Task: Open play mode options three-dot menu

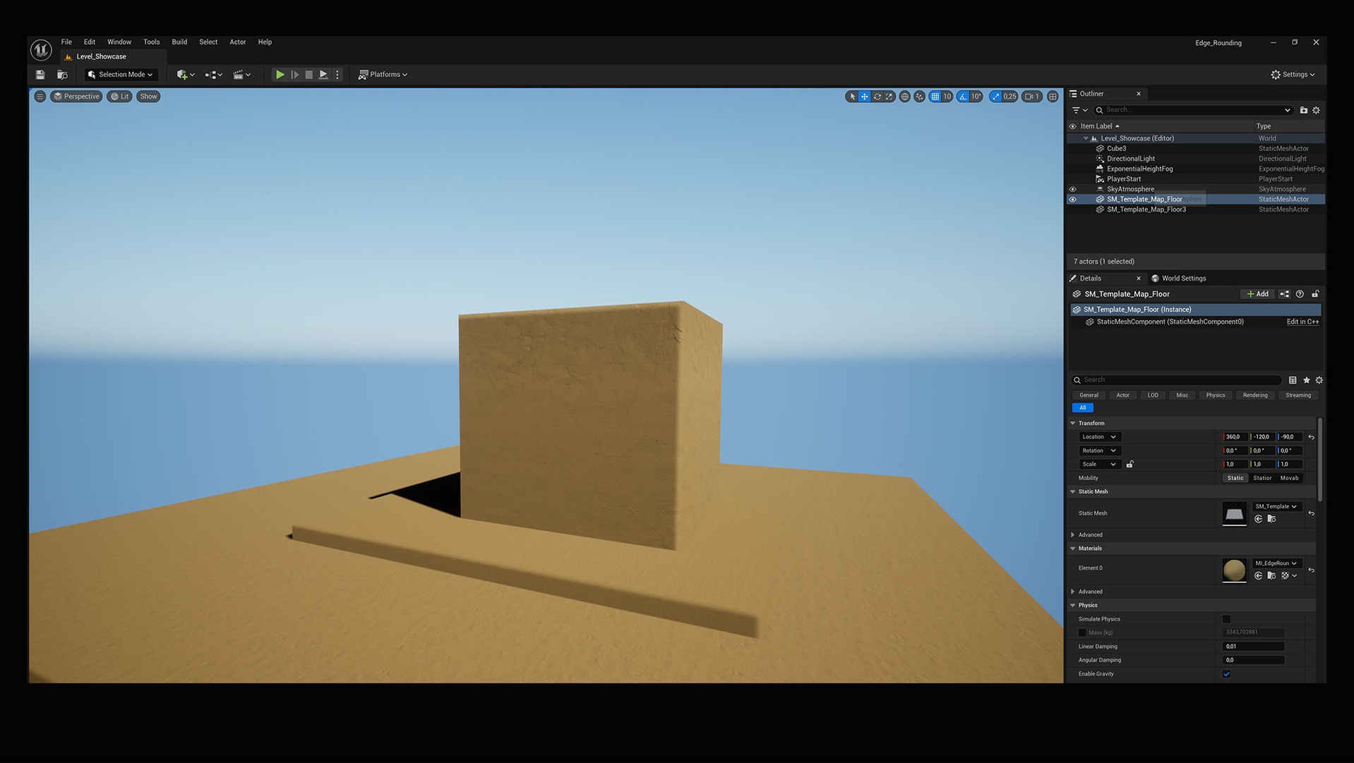Action: (337, 75)
